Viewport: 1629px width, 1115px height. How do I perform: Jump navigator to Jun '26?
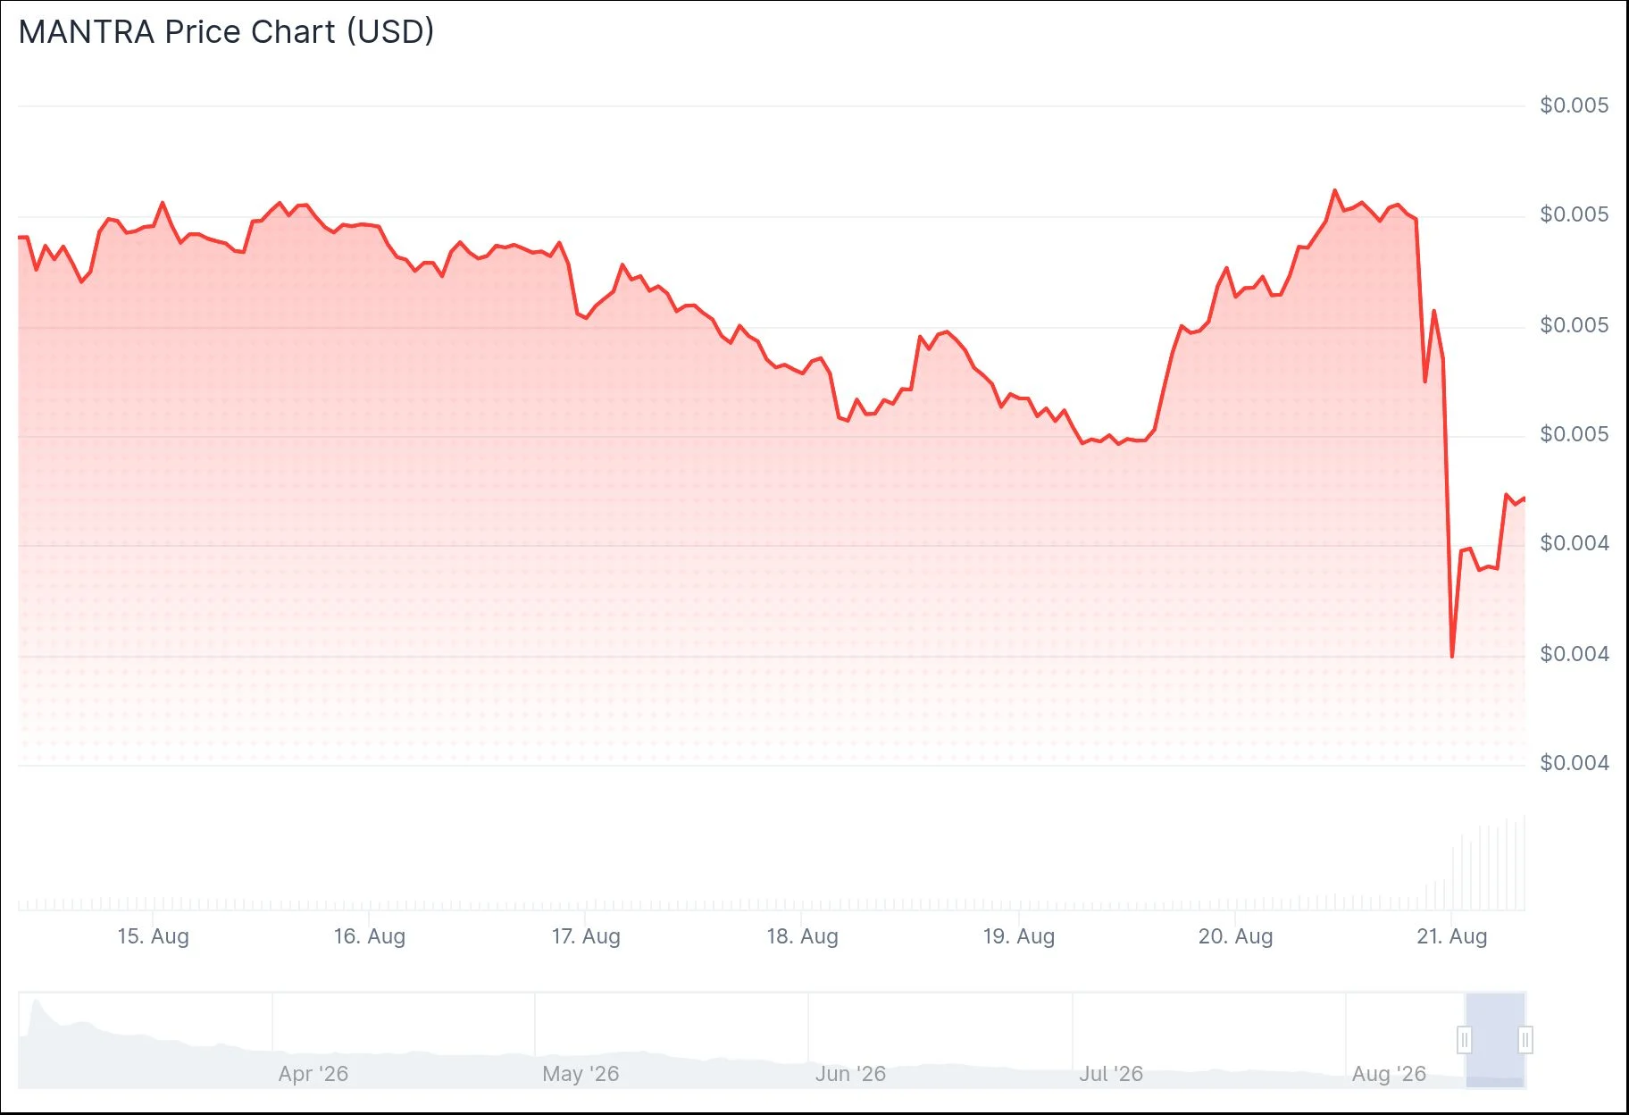click(850, 1074)
